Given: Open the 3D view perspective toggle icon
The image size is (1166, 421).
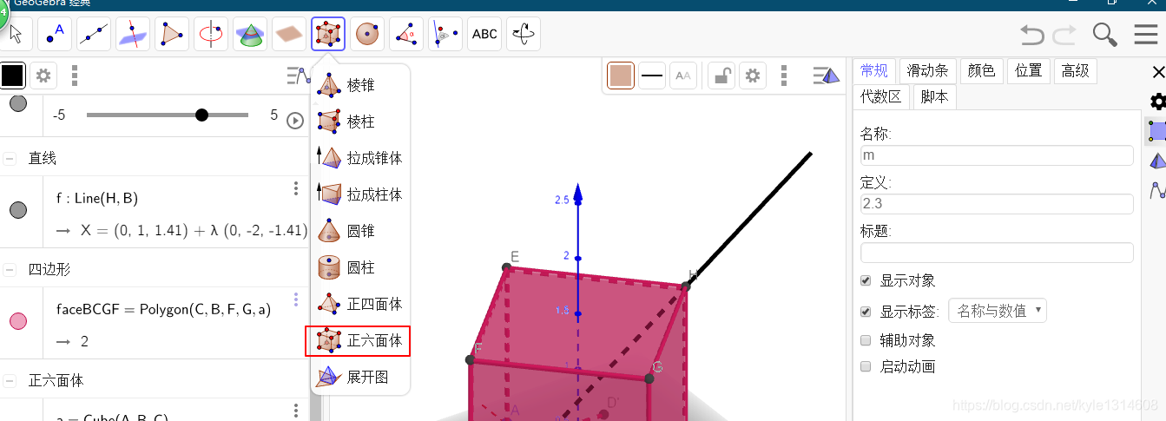Looking at the screenshot, I should pyautogui.click(x=826, y=76).
